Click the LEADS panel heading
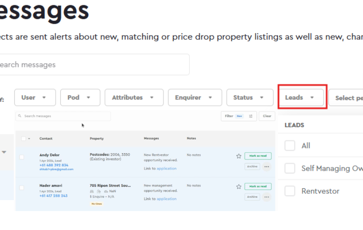The image size is (363, 230). tap(294, 125)
